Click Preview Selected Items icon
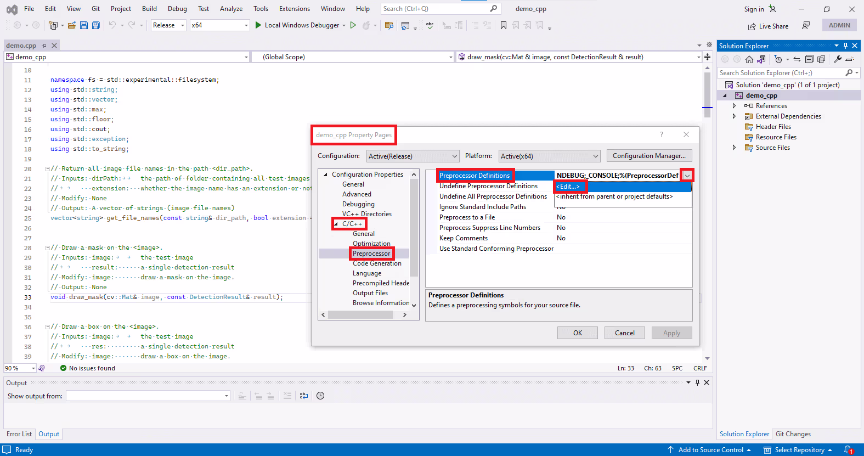This screenshot has height=456, width=864. (x=850, y=59)
